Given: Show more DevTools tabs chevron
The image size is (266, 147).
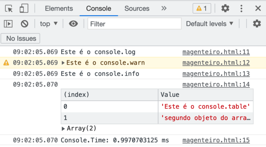Looking at the screenshot, I should [164, 8].
